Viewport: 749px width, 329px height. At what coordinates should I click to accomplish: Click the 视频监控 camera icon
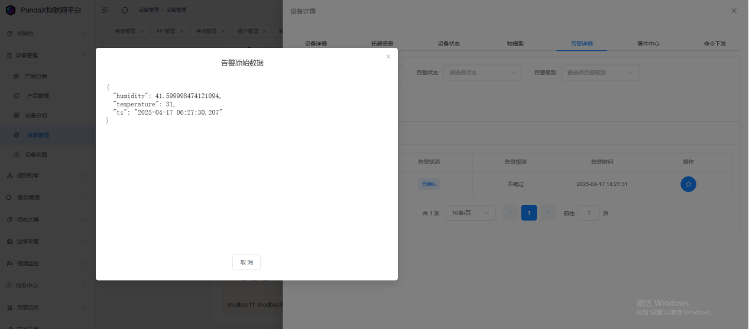tap(9, 263)
